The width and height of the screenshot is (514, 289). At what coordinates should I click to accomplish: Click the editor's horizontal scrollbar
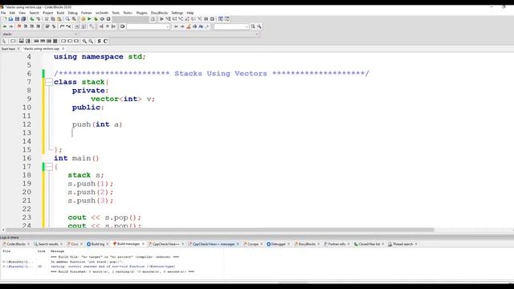[220, 230]
